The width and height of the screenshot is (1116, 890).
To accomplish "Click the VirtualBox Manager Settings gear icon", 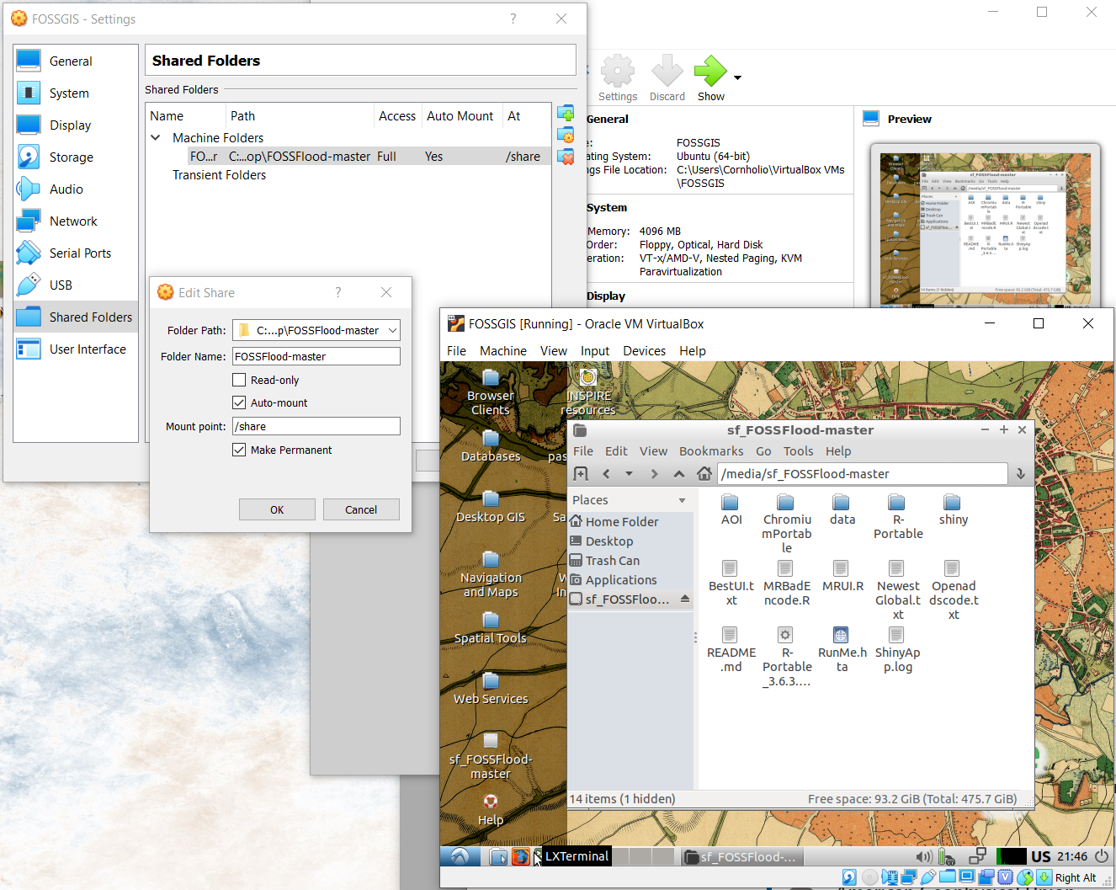I will tap(618, 72).
